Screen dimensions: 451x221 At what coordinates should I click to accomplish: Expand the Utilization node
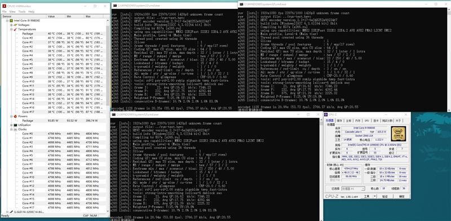click(11, 125)
